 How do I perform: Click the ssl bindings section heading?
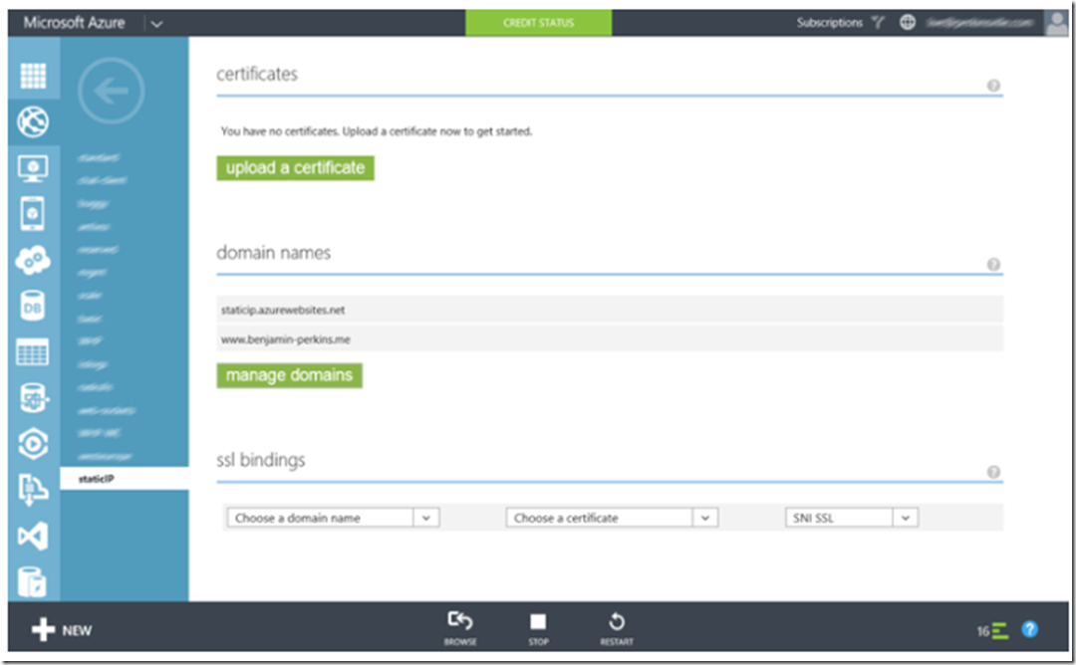pyautogui.click(x=261, y=460)
